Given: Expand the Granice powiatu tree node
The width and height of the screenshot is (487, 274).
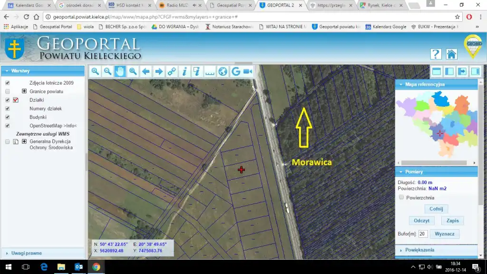Looking at the screenshot, I should (24, 91).
